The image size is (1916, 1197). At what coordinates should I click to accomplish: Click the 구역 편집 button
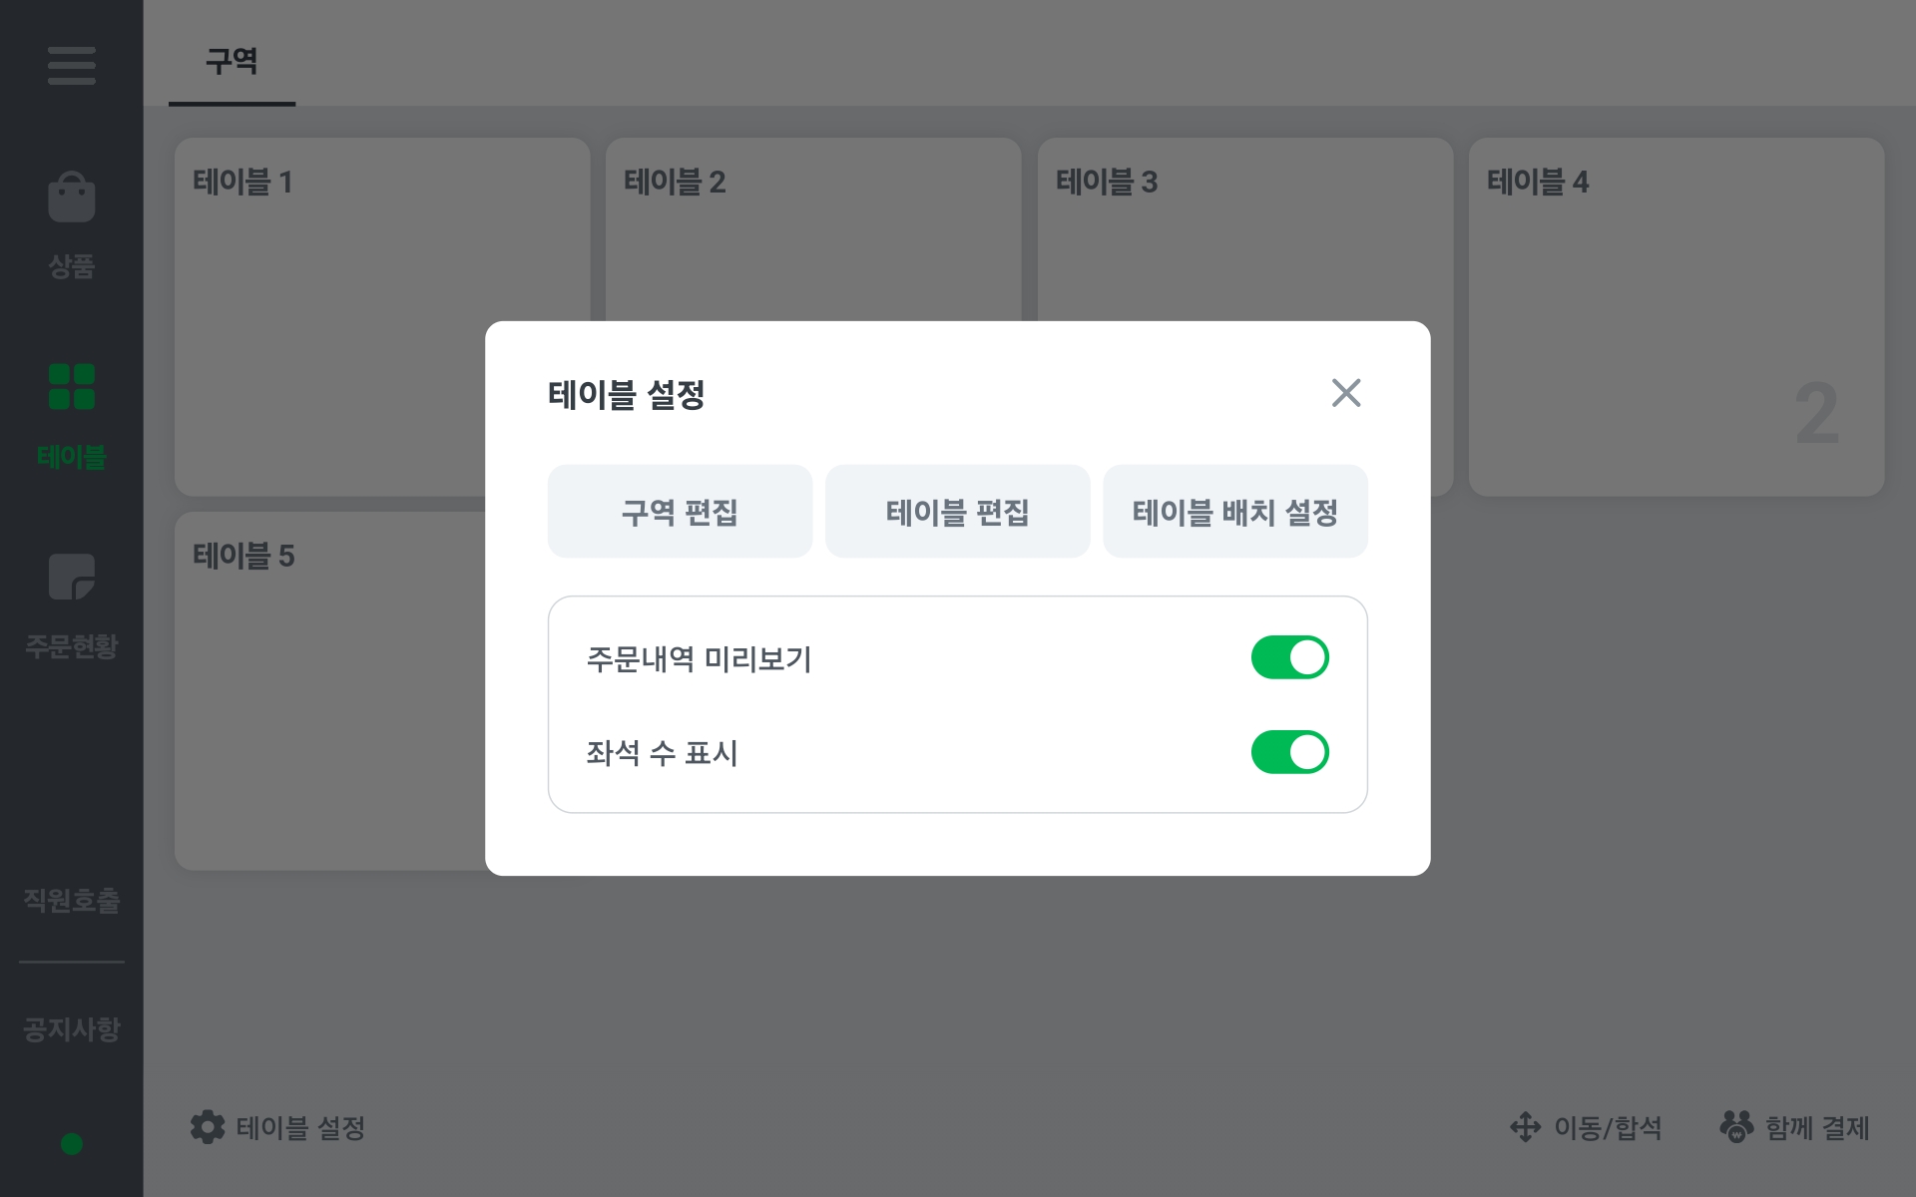click(x=680, y=512)
